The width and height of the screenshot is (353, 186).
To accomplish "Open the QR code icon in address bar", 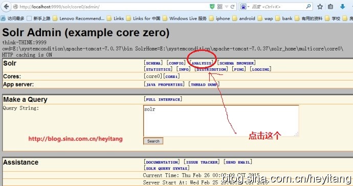I will pyautogui.click(x=220, y=7).
